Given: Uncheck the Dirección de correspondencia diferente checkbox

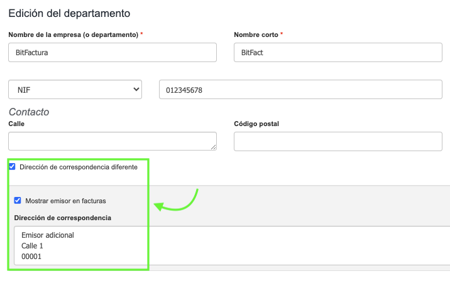Looking at the screenshot, I should 12,167.
